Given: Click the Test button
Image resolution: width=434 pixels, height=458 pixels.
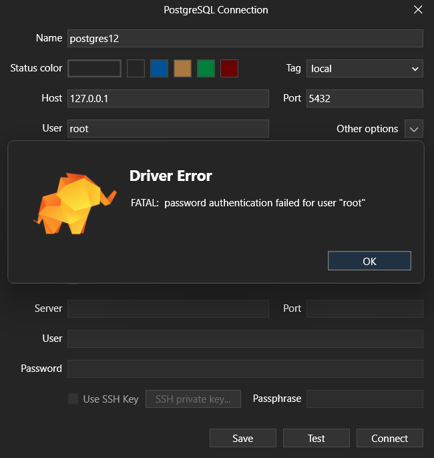Looking at the screenshot, I should pos(316,438).
